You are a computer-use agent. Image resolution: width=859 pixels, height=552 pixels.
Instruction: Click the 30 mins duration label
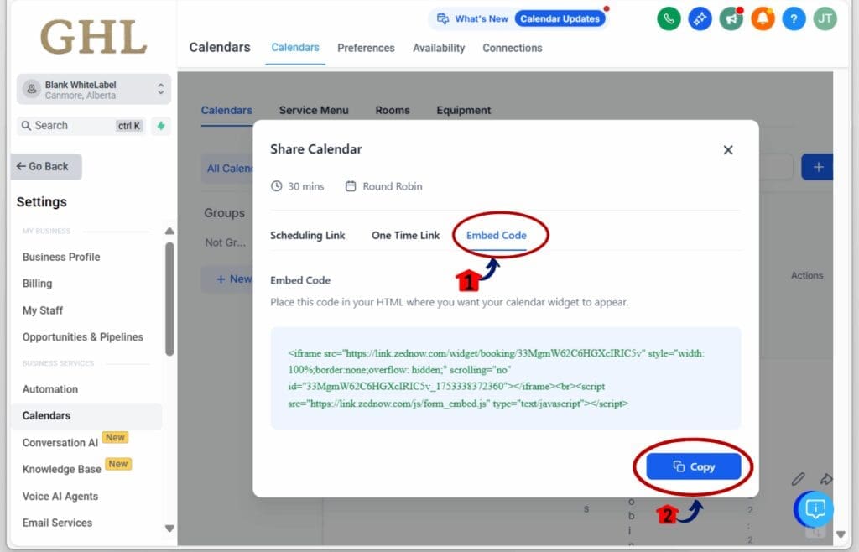[298, 187]
